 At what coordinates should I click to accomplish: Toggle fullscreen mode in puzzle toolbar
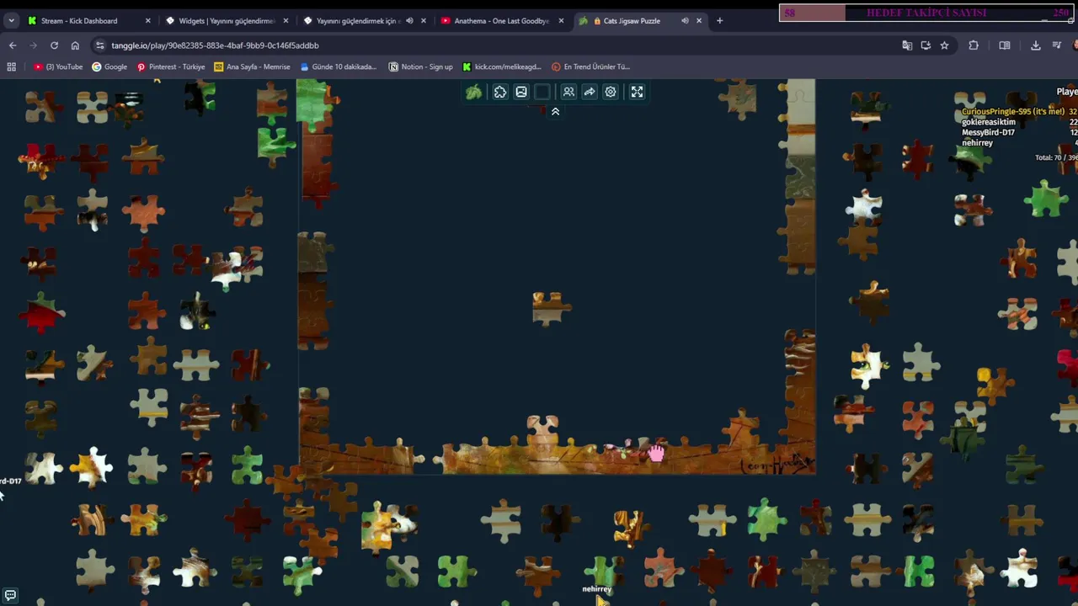637,92
